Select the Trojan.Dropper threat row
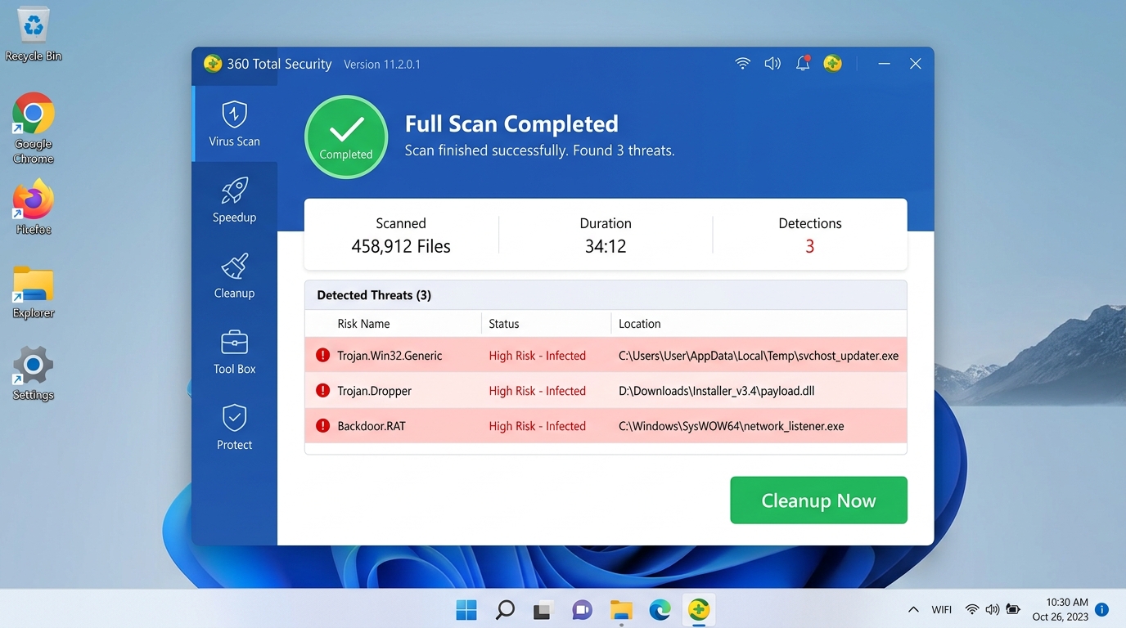1126x628 pixels. click(606, 391)
